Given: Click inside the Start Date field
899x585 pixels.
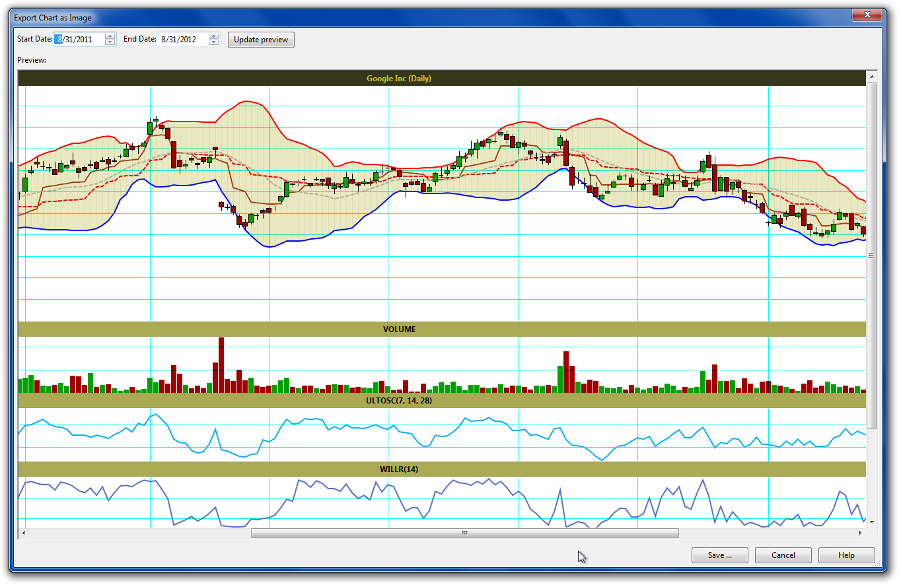Looking at the screenshot, I should point(79,40).
